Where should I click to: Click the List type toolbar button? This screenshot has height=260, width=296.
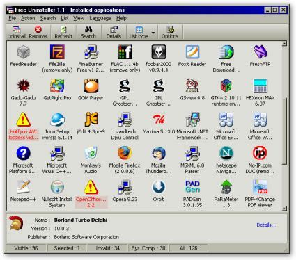(139, 32)
